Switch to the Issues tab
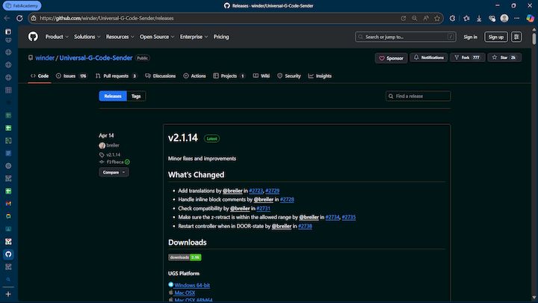This screenshot has height=303, width=538. tap(72, 76)
